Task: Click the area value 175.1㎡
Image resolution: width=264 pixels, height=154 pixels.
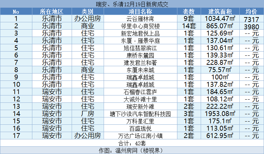Action: pyautogui.click(x=220, y=121)
